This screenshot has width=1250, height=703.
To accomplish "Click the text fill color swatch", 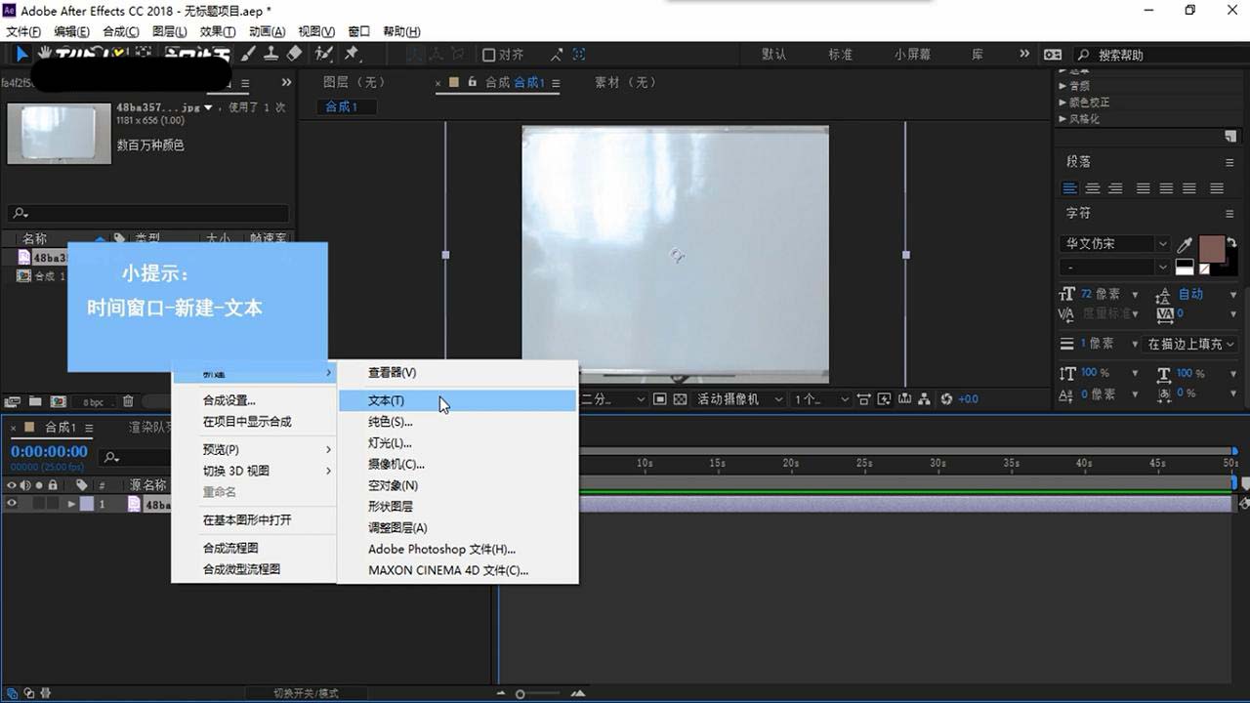I will point(1212,249).
